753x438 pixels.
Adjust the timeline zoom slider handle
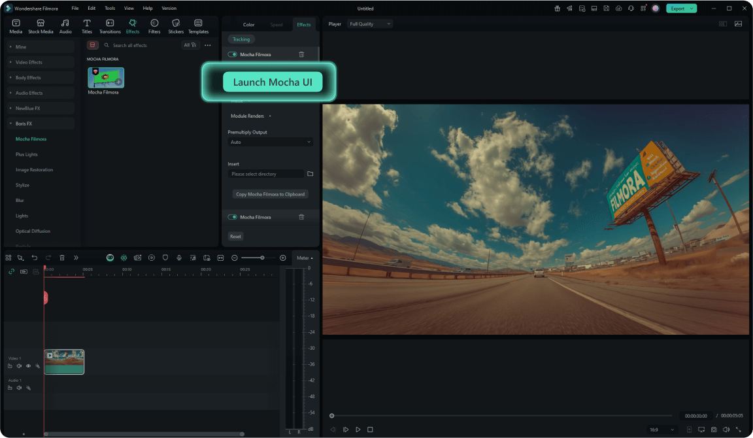tap(262, 258)
